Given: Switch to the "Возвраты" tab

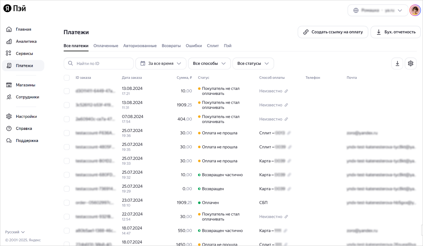Looking at the screenshot, I should click(171, 46).
